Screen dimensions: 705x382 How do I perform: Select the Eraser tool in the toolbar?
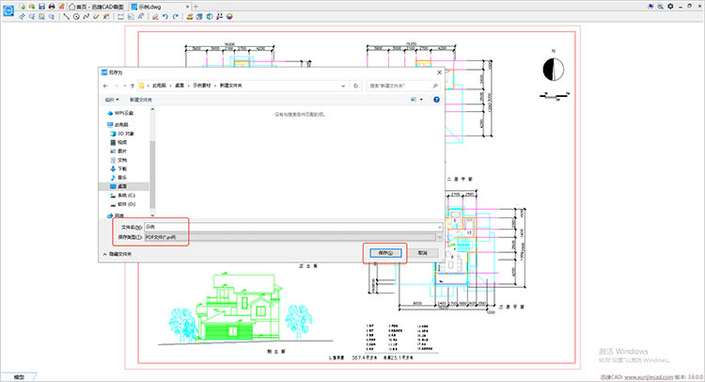coord(155,17)
